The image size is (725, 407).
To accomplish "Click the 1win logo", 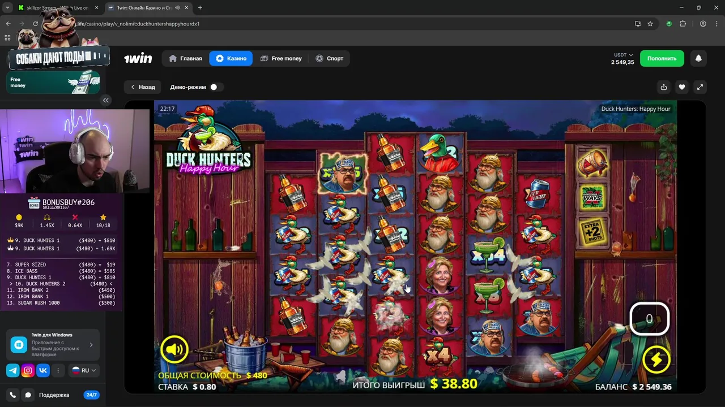I will pyautogui.click(x=138, y=58).
